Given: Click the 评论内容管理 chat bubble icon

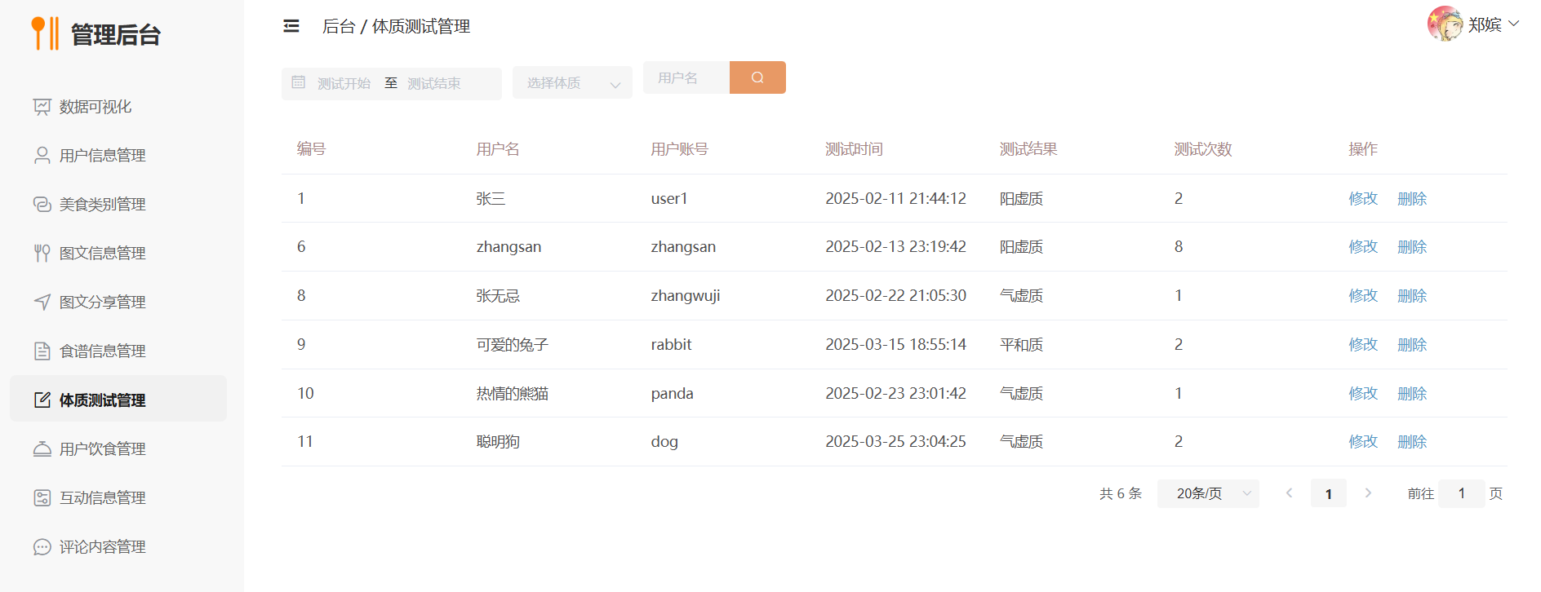Looking at the screenshot, I should [x=42, y=547].
